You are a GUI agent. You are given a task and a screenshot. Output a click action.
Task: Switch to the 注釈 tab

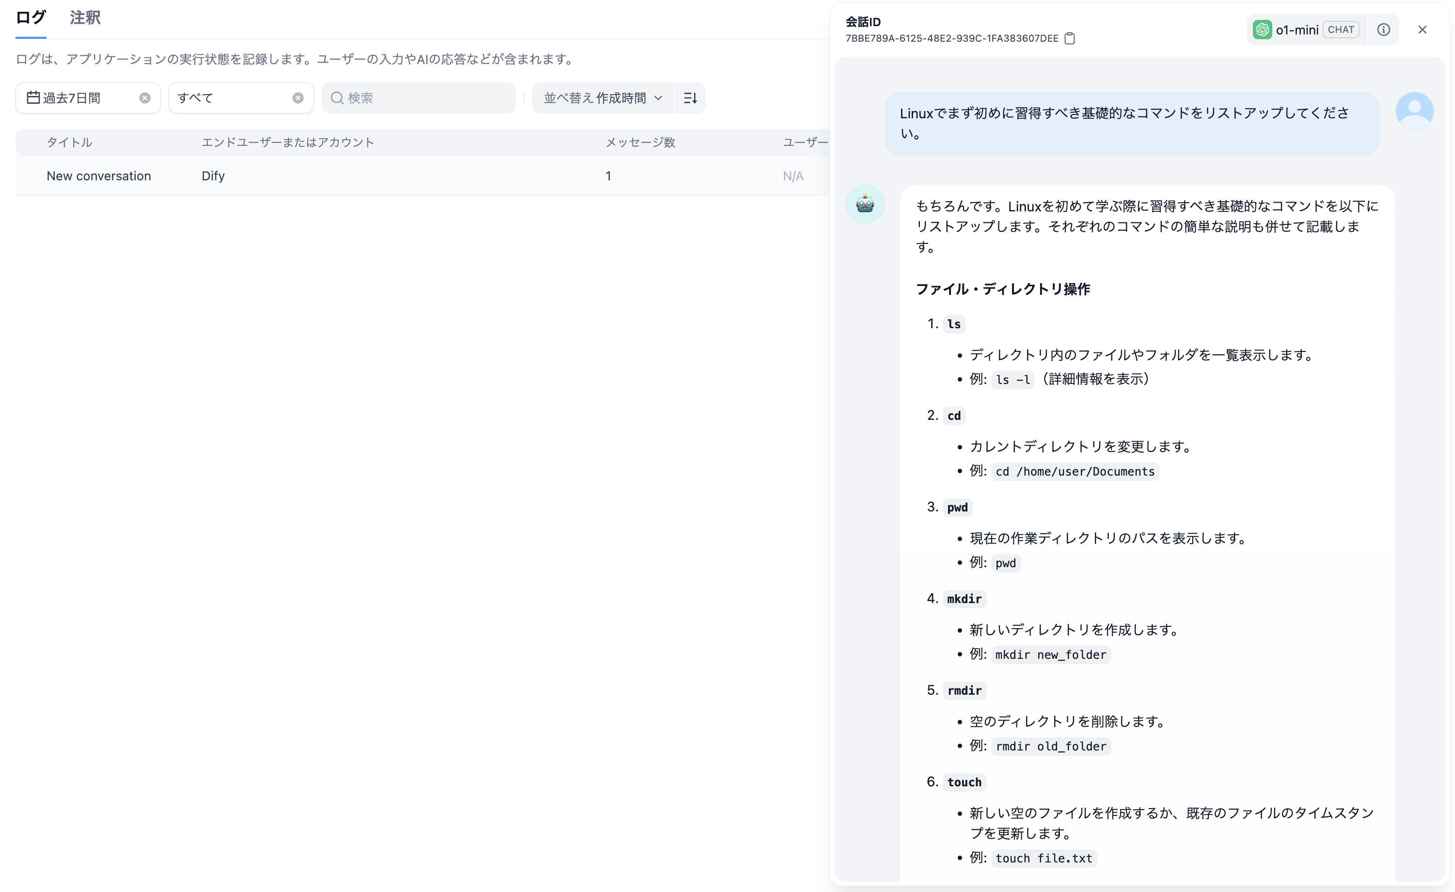tap(84, 18)
